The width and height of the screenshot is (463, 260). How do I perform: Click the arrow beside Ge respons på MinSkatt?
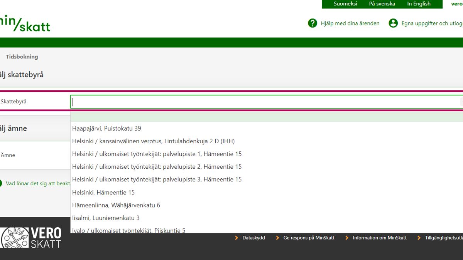coord(277,238)
